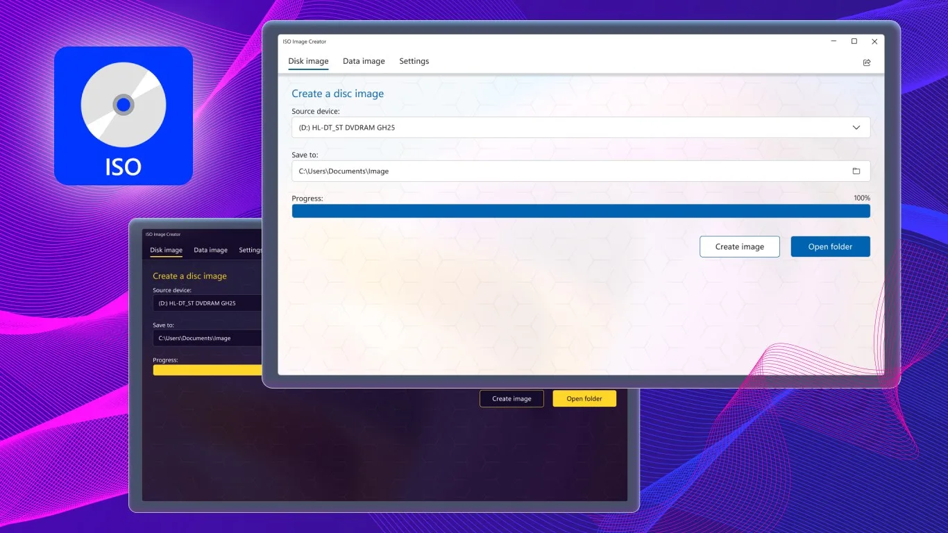Click the large blue ISO disc logo
The width and height of the screenshot is (948, 533).
pos(124,116)
